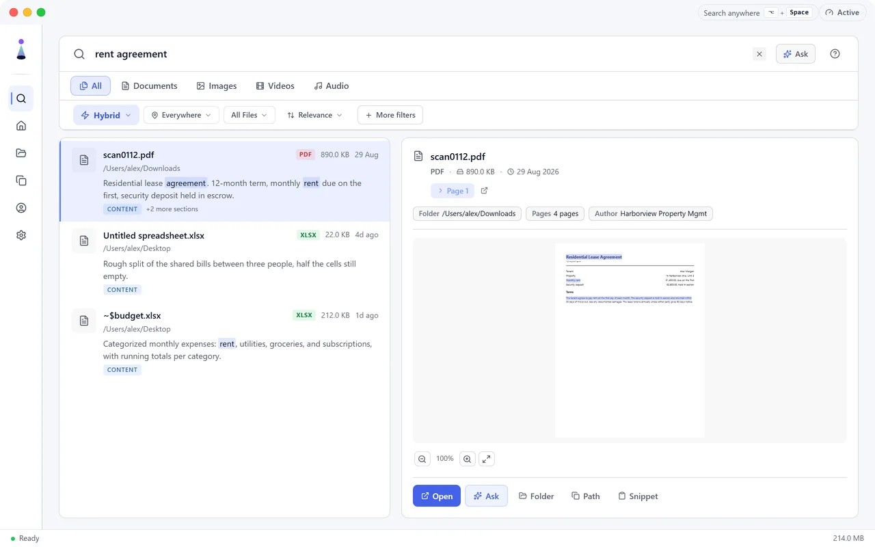Clear the search query with X
Screen dimensions: 875x547
[759, 54]
